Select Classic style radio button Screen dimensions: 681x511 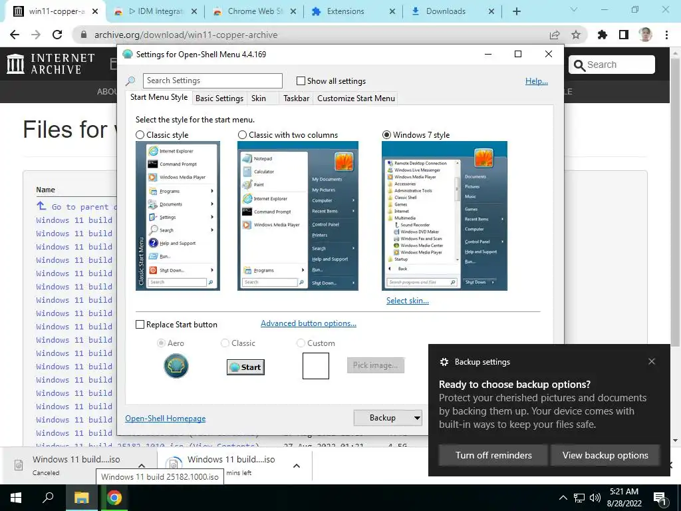[140, 135]
